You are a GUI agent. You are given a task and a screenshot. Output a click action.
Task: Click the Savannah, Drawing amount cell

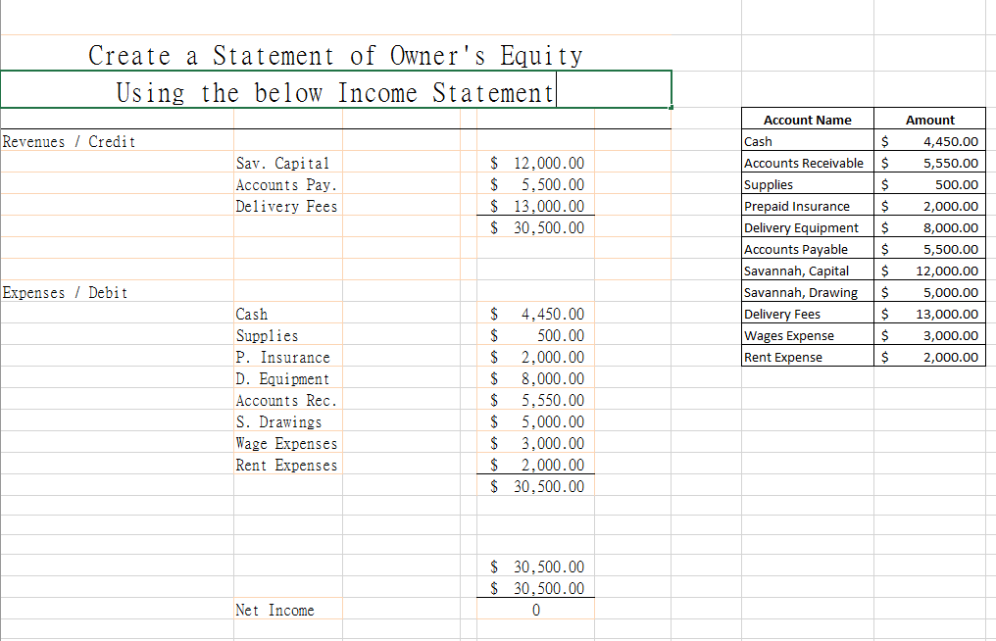(928, 292)
